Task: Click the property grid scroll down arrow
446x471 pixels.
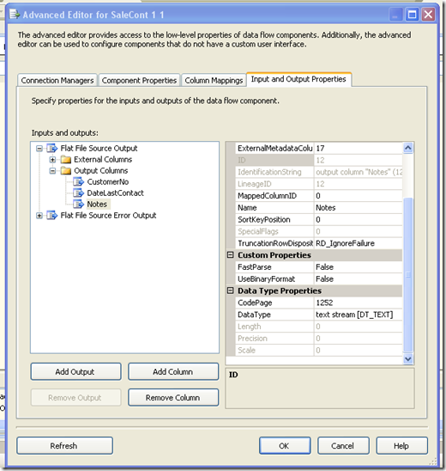Action: (408, 358)
